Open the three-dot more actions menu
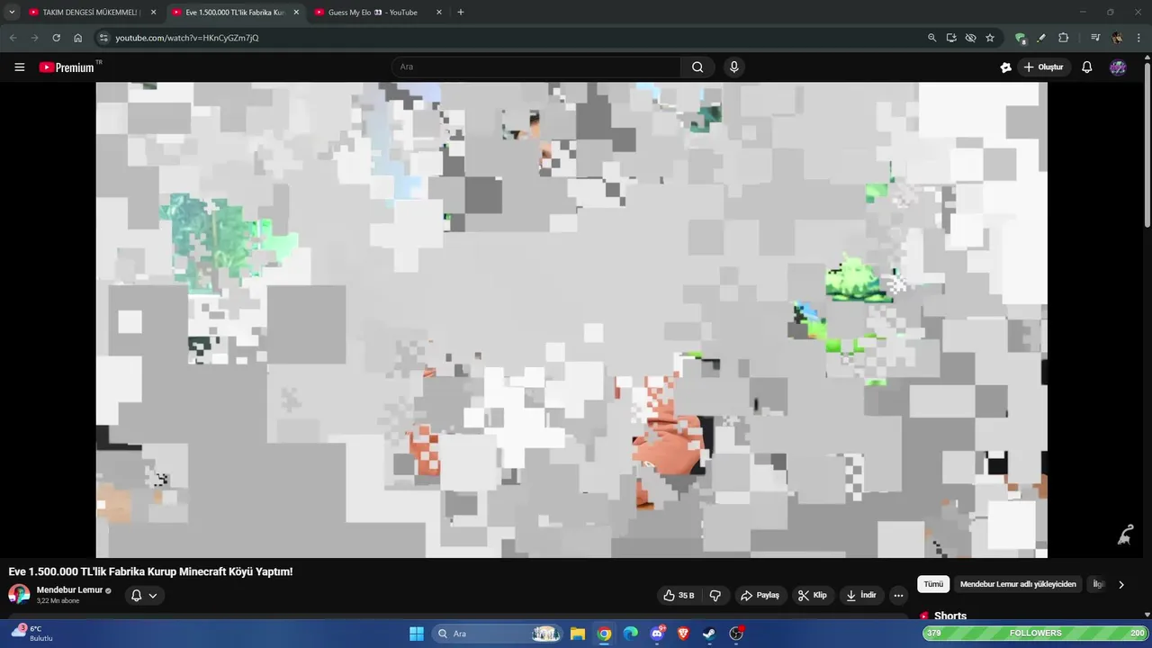The height and width of the screenshot is (648, 1152). tap(898, 596)
